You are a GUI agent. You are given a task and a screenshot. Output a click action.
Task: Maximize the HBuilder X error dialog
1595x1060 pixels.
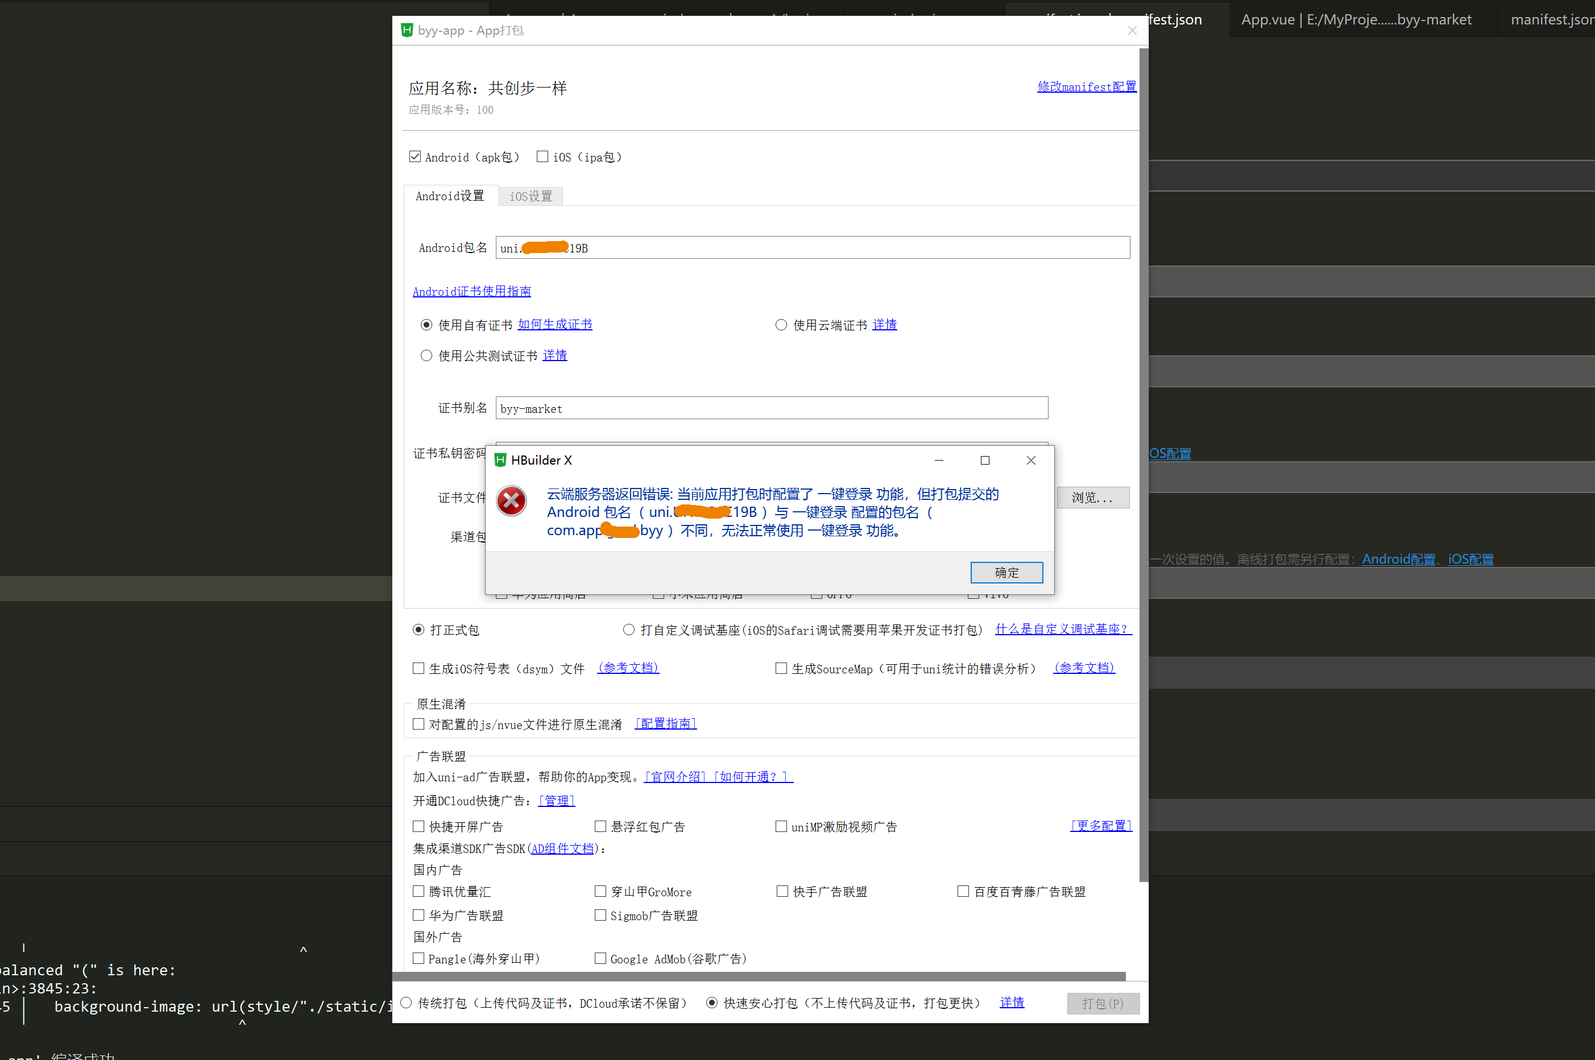coord(985,461)
